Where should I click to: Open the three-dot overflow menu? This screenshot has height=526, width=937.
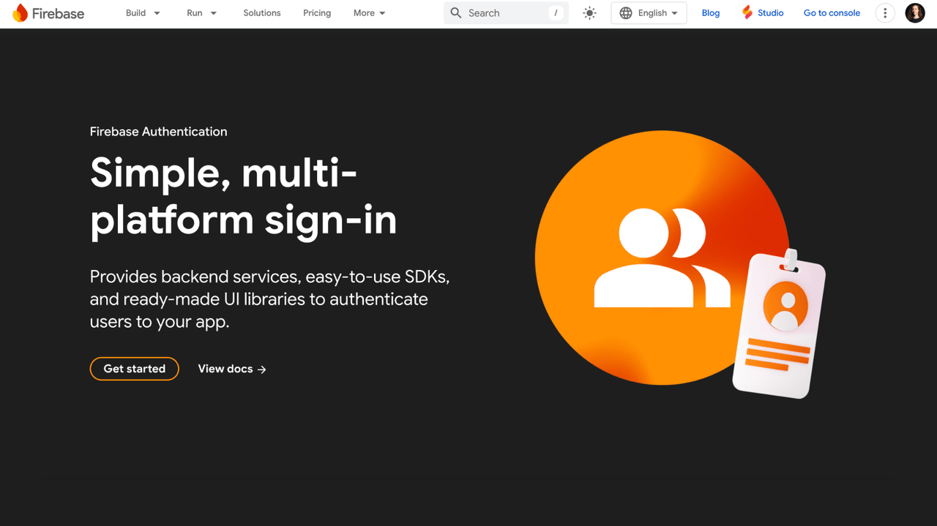point(885,12)
